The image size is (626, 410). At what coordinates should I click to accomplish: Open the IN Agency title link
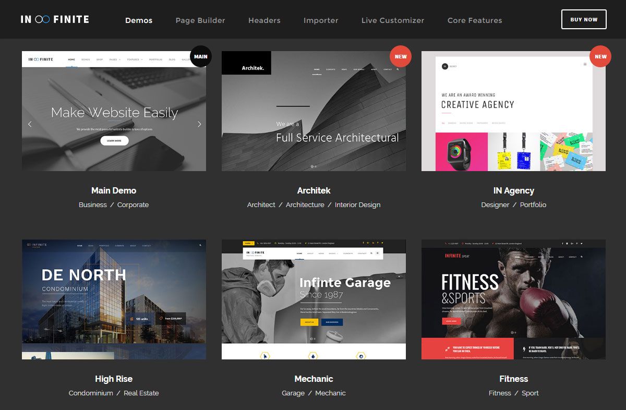(x=514, y=190)
